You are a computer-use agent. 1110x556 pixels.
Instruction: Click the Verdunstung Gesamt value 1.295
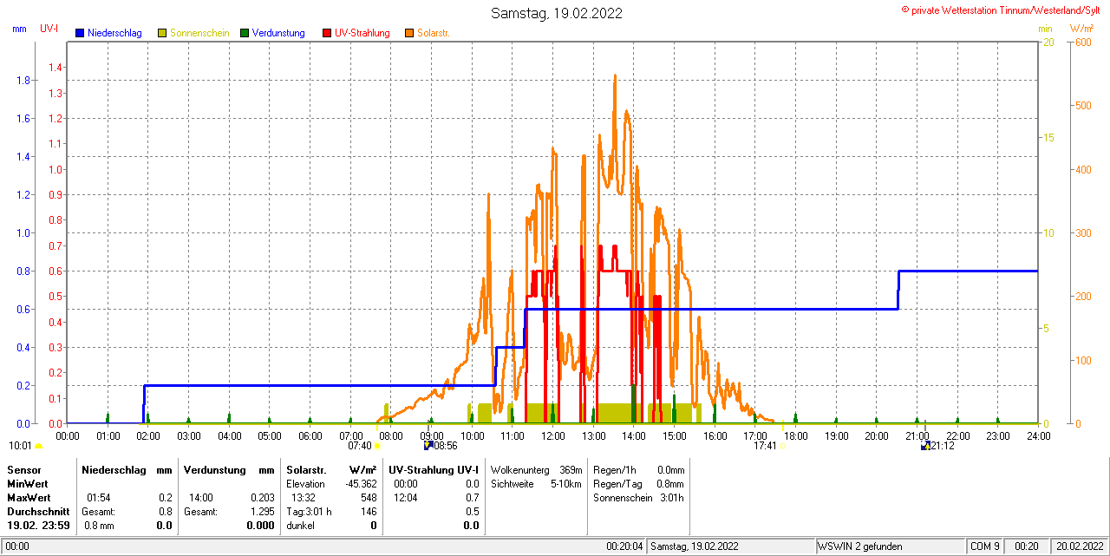[x=261, y=512]
